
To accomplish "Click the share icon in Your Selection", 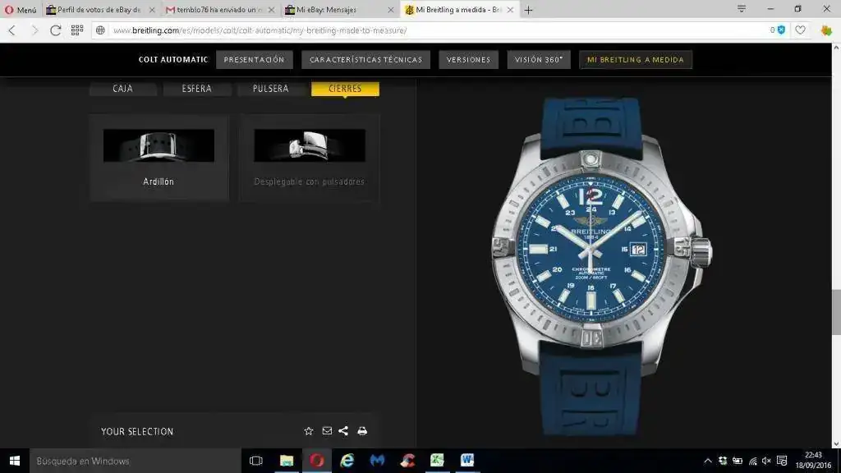I will click(343, 431).
